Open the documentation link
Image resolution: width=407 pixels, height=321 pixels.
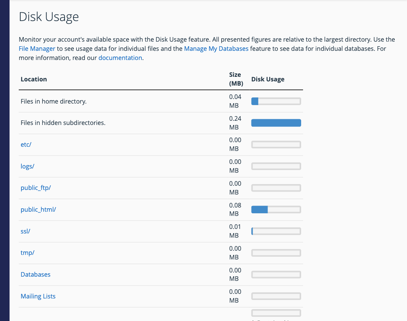[x=120, y=58]
